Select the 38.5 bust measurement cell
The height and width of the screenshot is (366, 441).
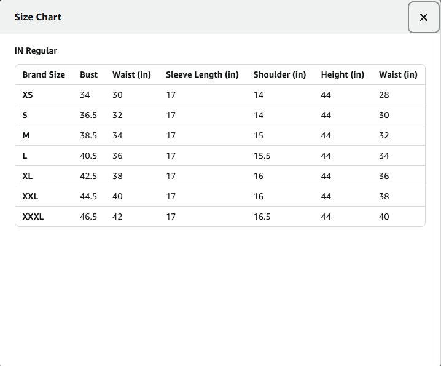pyautogui.click(x=88, y=135)
